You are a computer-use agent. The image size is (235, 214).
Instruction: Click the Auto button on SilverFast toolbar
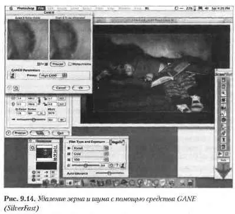coord(223,160)
